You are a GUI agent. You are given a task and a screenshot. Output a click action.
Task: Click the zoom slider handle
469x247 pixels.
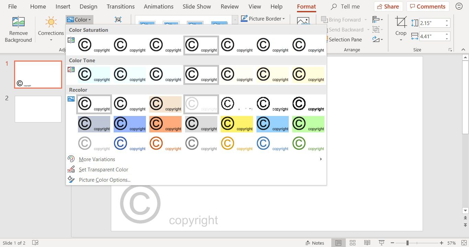pyautogui.click(x=408, y=243)
